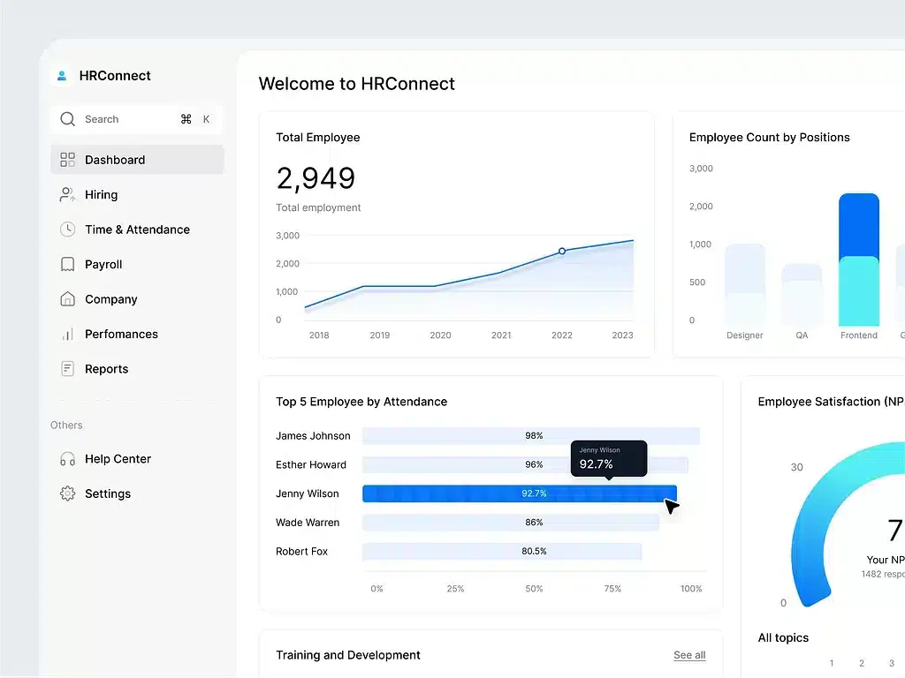This screenshot has width=905, height=678.
Task: Click the HRConnect brand name
Action: click(115, 76)
